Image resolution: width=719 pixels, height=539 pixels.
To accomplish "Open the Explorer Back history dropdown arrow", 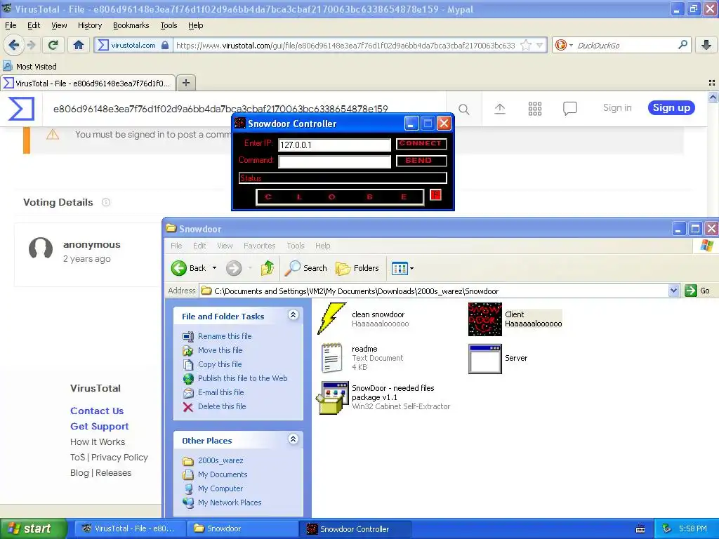I will (214, 268).
